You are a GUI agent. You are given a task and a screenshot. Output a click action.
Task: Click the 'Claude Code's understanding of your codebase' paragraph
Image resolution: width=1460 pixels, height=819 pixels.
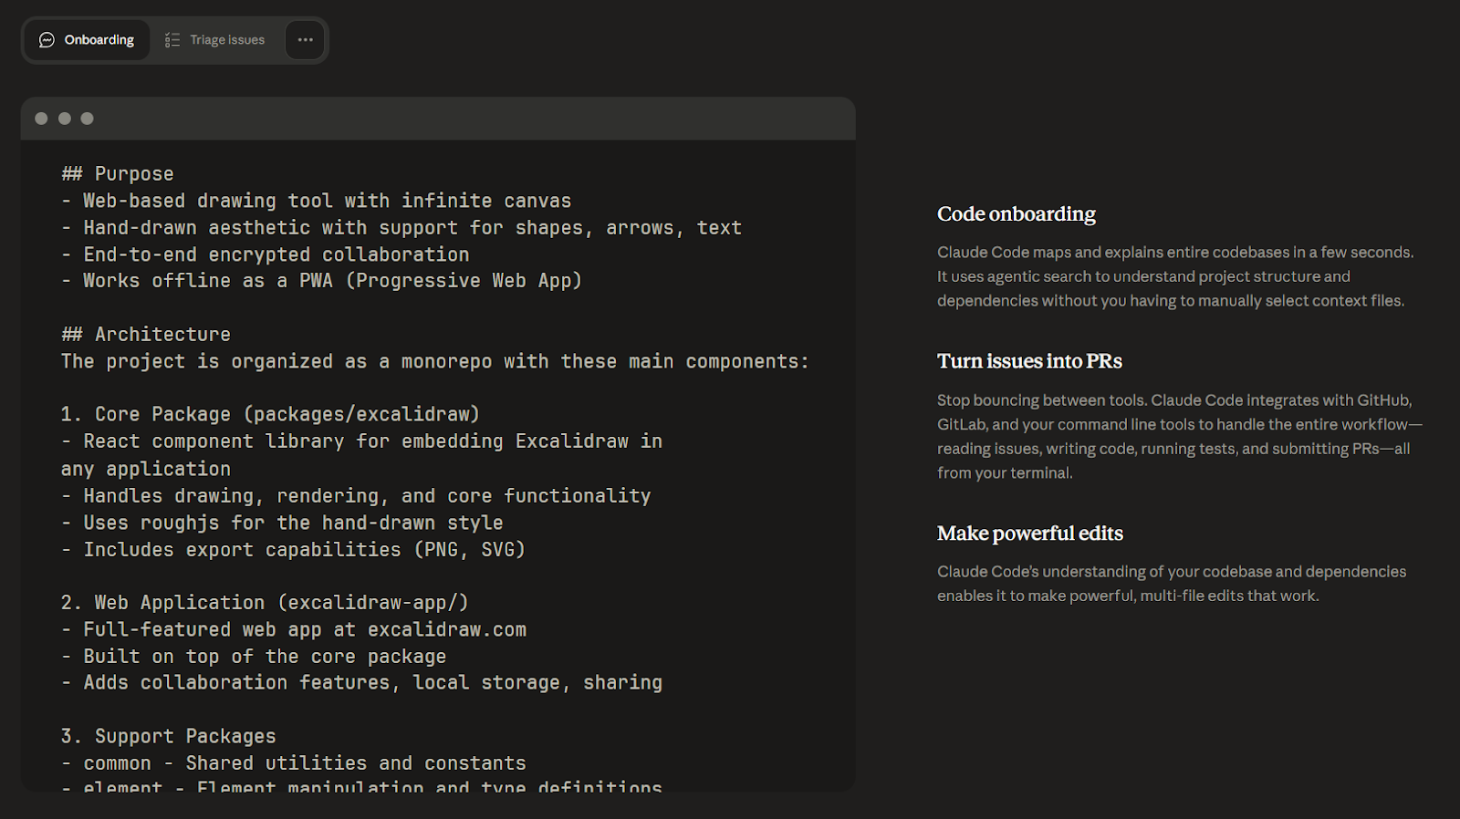[1172, 584]
